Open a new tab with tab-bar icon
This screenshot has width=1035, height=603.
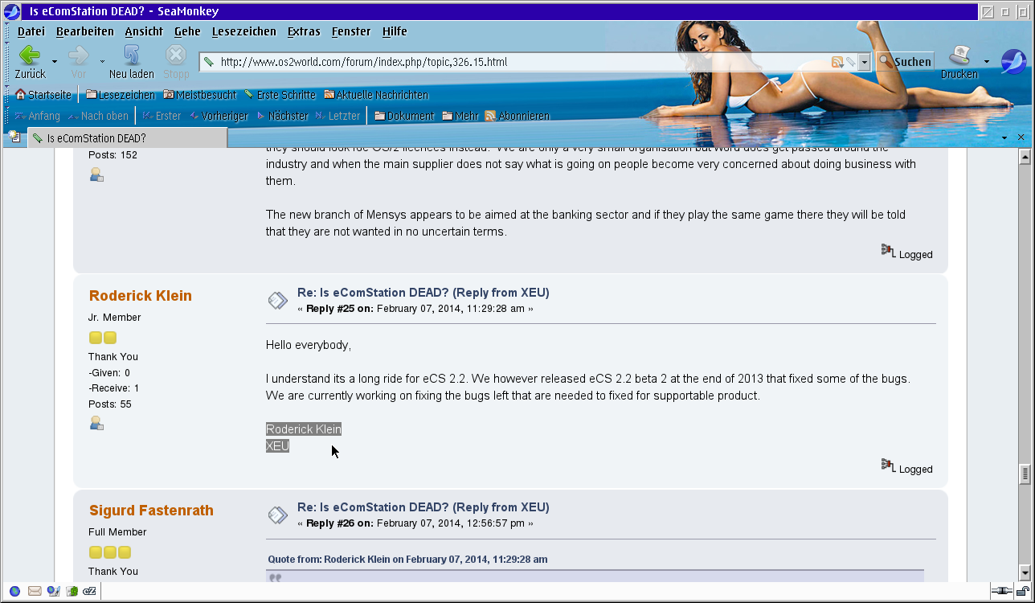click(14, 137)
